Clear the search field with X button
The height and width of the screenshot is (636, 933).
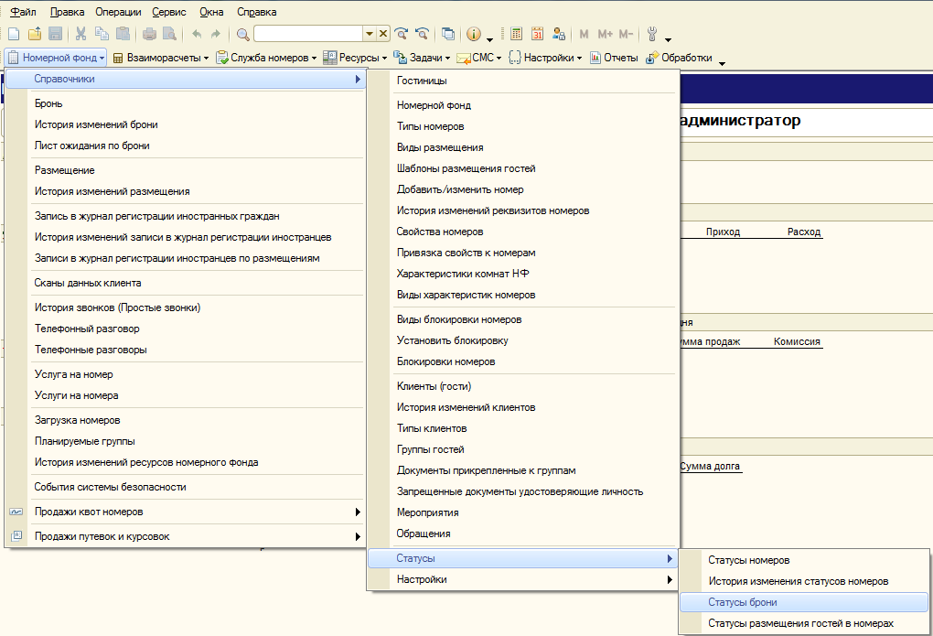(x=383, y=34)
